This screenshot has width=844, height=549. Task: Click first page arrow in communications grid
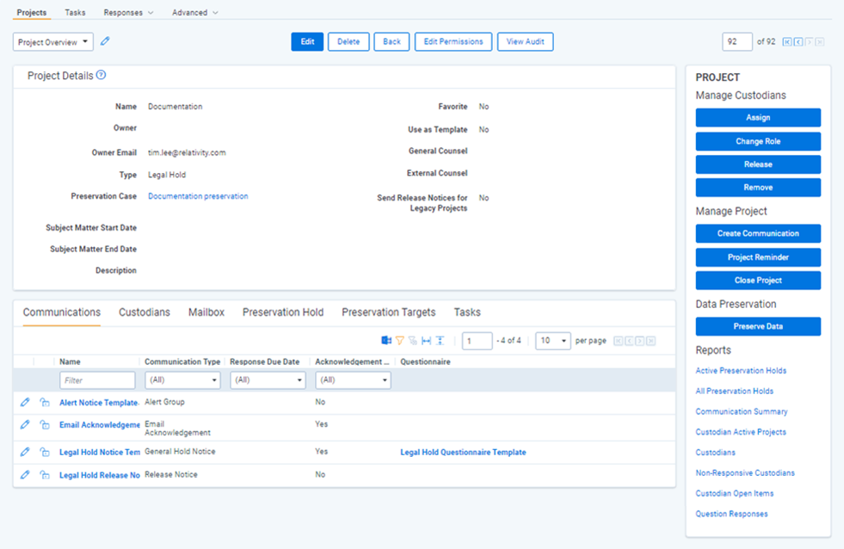619,341
